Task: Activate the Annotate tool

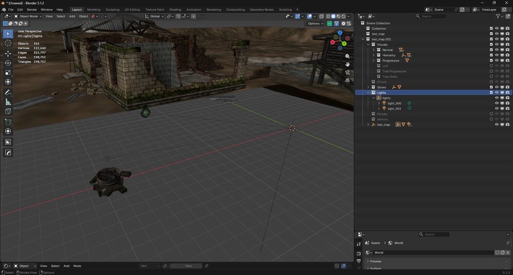Action: pyautogui.click(x=8, y=93)
